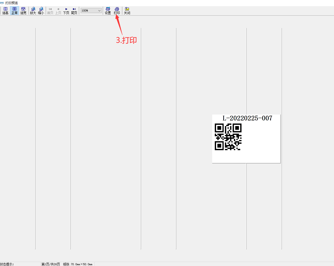Click the 纸张 70.0mm×50.0mm paper size status

pyautogui.click(x=78, y=264)
